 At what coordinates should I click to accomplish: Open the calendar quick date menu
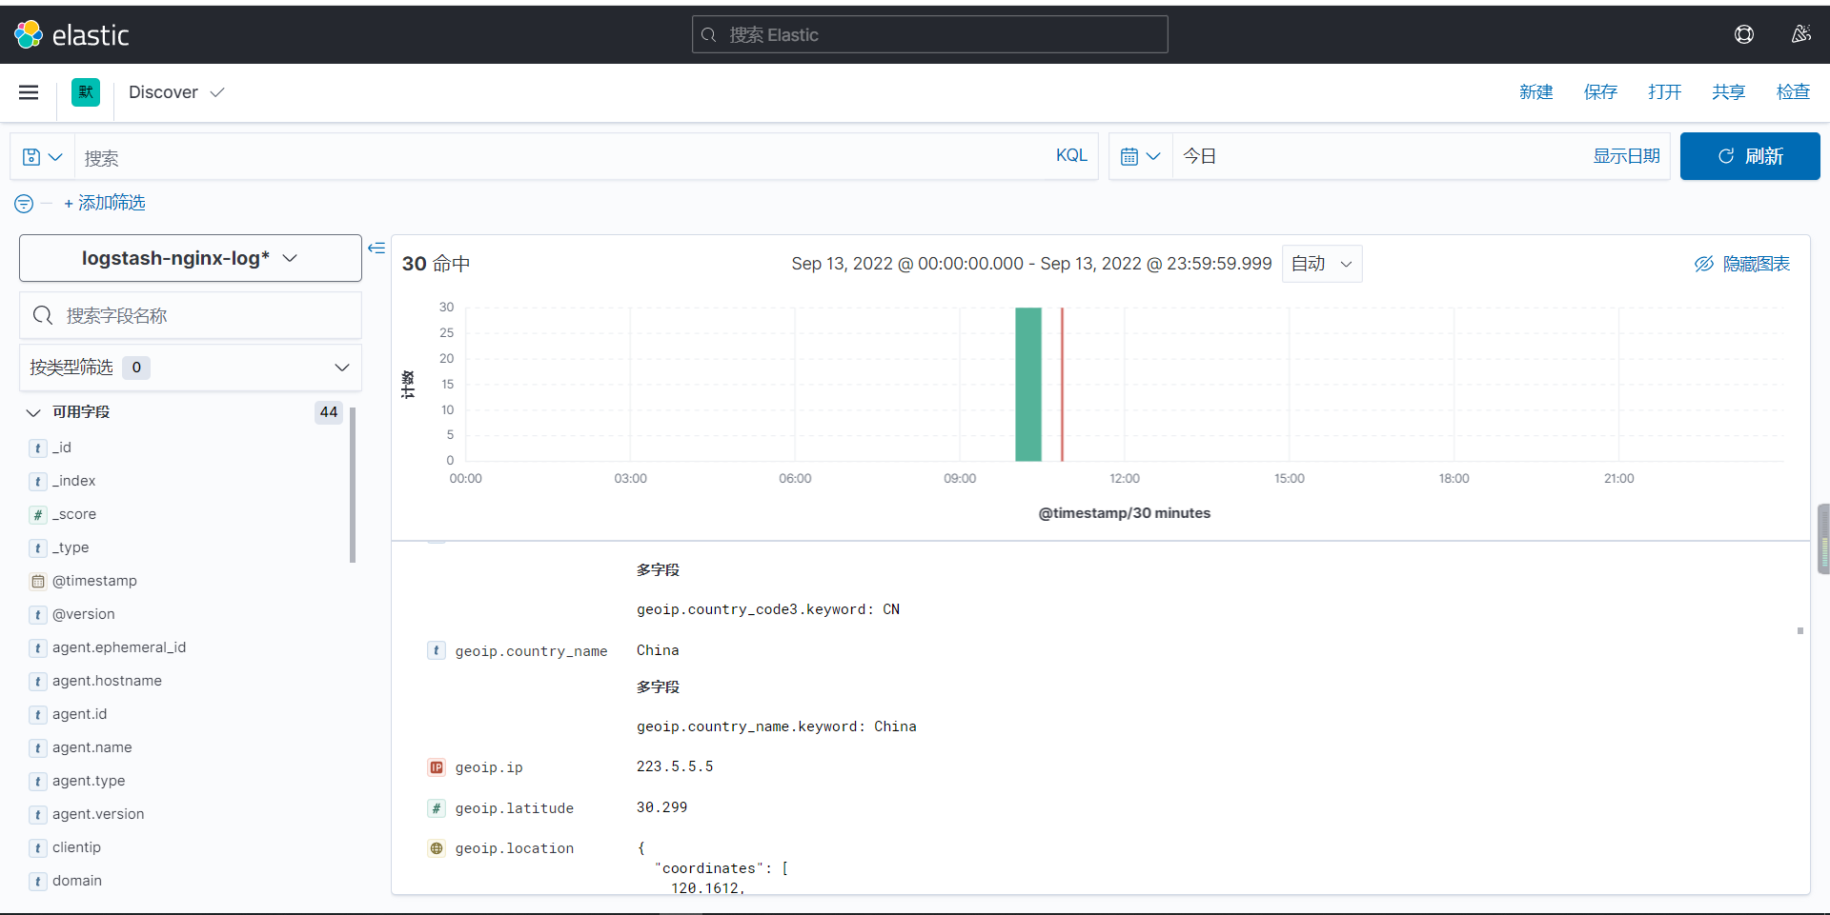click(1140, 156)
